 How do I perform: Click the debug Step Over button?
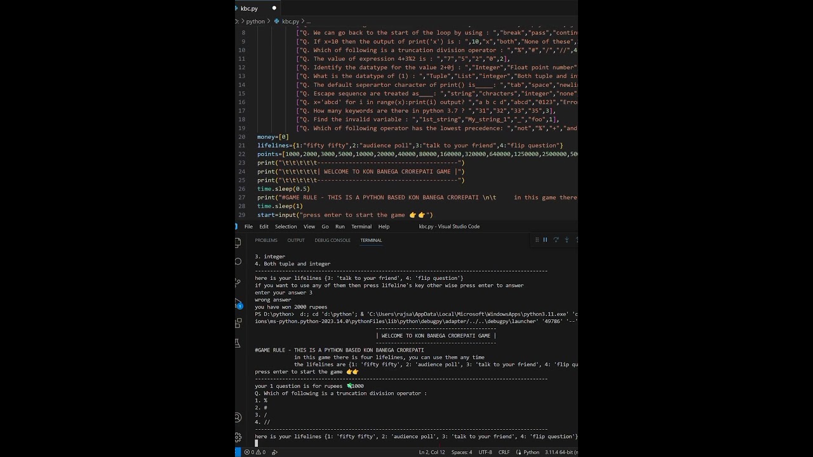tap(556, 240)
